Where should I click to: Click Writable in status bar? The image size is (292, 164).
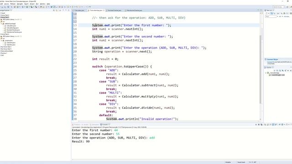coord(228,162)
